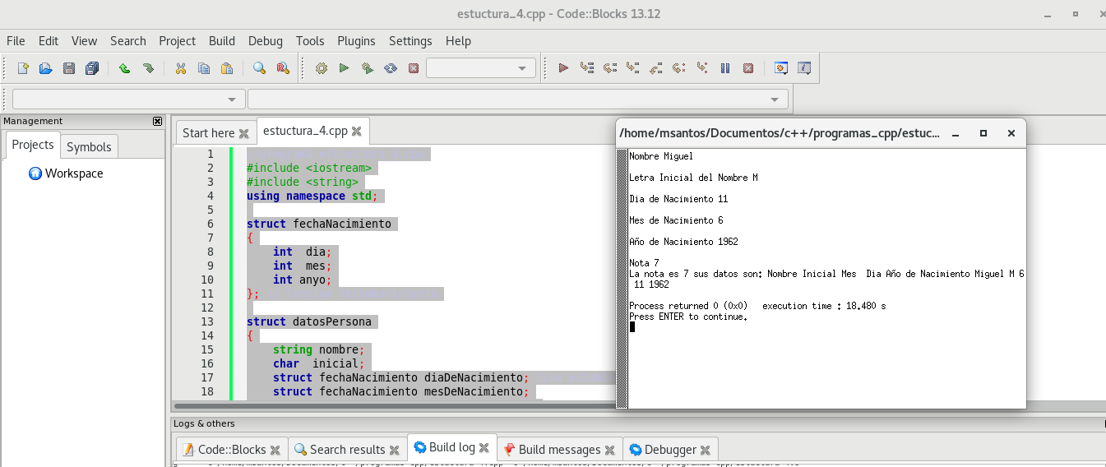This screenshot has height=467, width=1106.
Task: Build the project with the gear icon
Action: pos(322,68)
